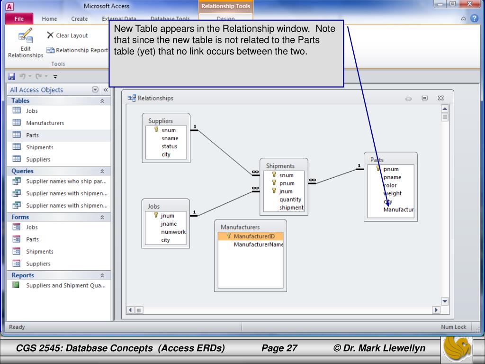Viewport: 485px width, 364px height.
Task: Click the vertical scrollbar up arrow
Action: (445, 109)
